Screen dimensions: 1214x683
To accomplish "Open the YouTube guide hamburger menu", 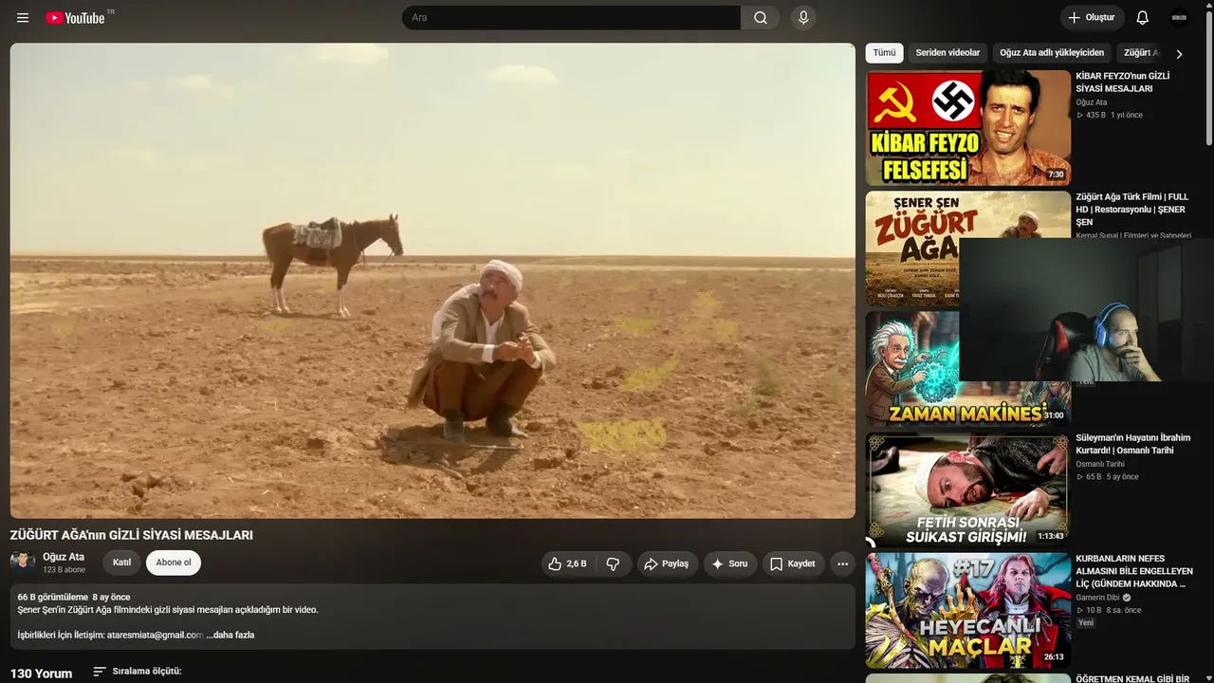I will point(23,18).
